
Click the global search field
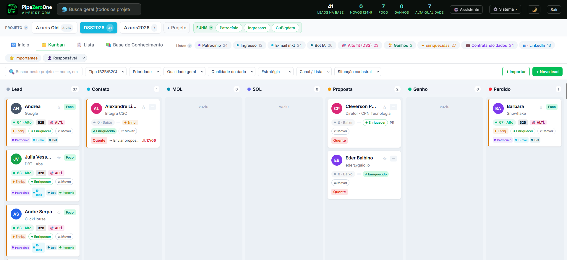99,9
